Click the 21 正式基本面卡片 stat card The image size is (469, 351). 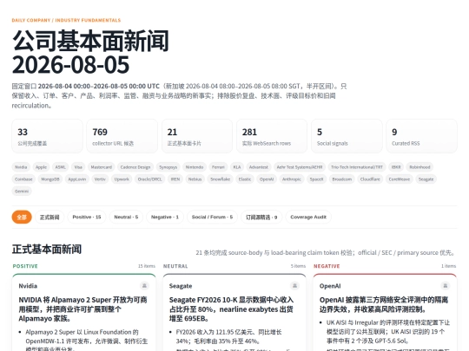[x=197, y=136]
